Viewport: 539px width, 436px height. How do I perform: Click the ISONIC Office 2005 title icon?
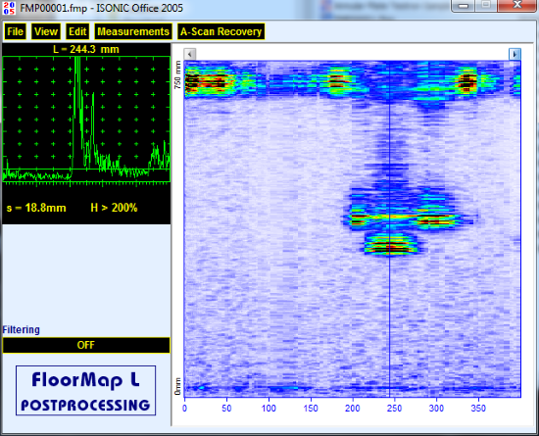pyautogui.click(x=9, y=8)
